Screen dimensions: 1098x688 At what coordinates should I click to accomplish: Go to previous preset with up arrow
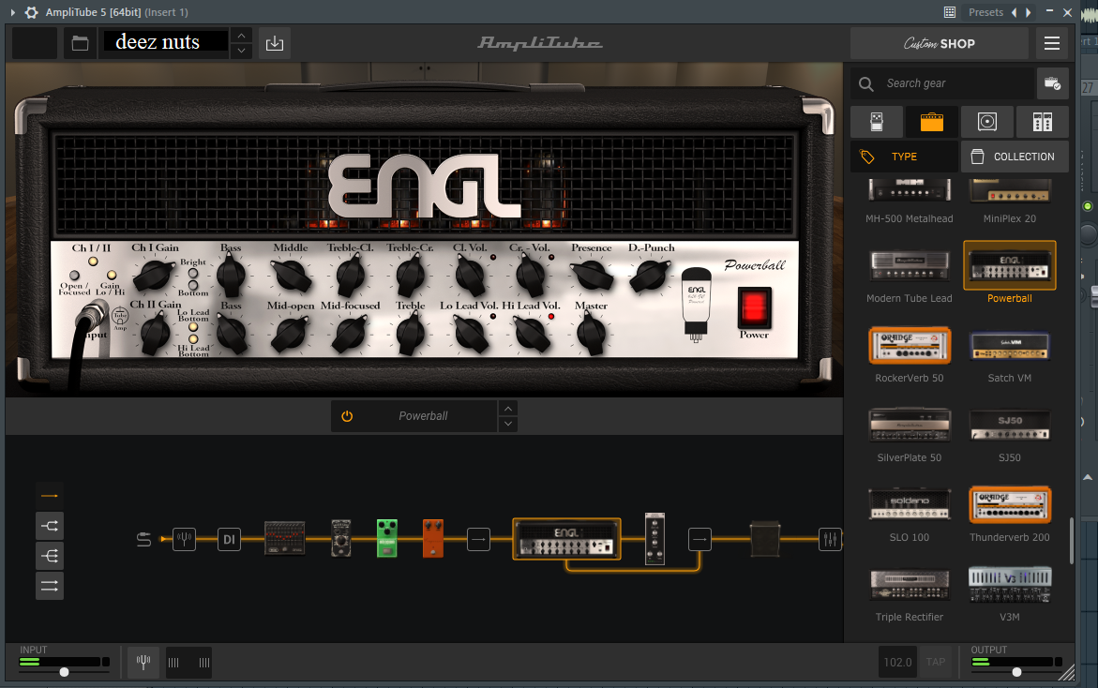click(241, 36)
